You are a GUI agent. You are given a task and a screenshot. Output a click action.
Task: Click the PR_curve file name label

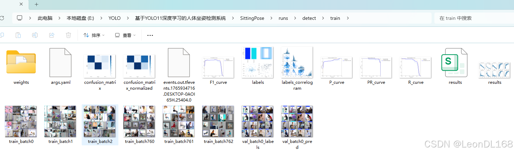click(x=376, y=82)
